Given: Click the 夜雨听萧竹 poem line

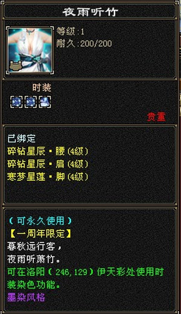Looking at the screenshot, I should coord(34,260).
